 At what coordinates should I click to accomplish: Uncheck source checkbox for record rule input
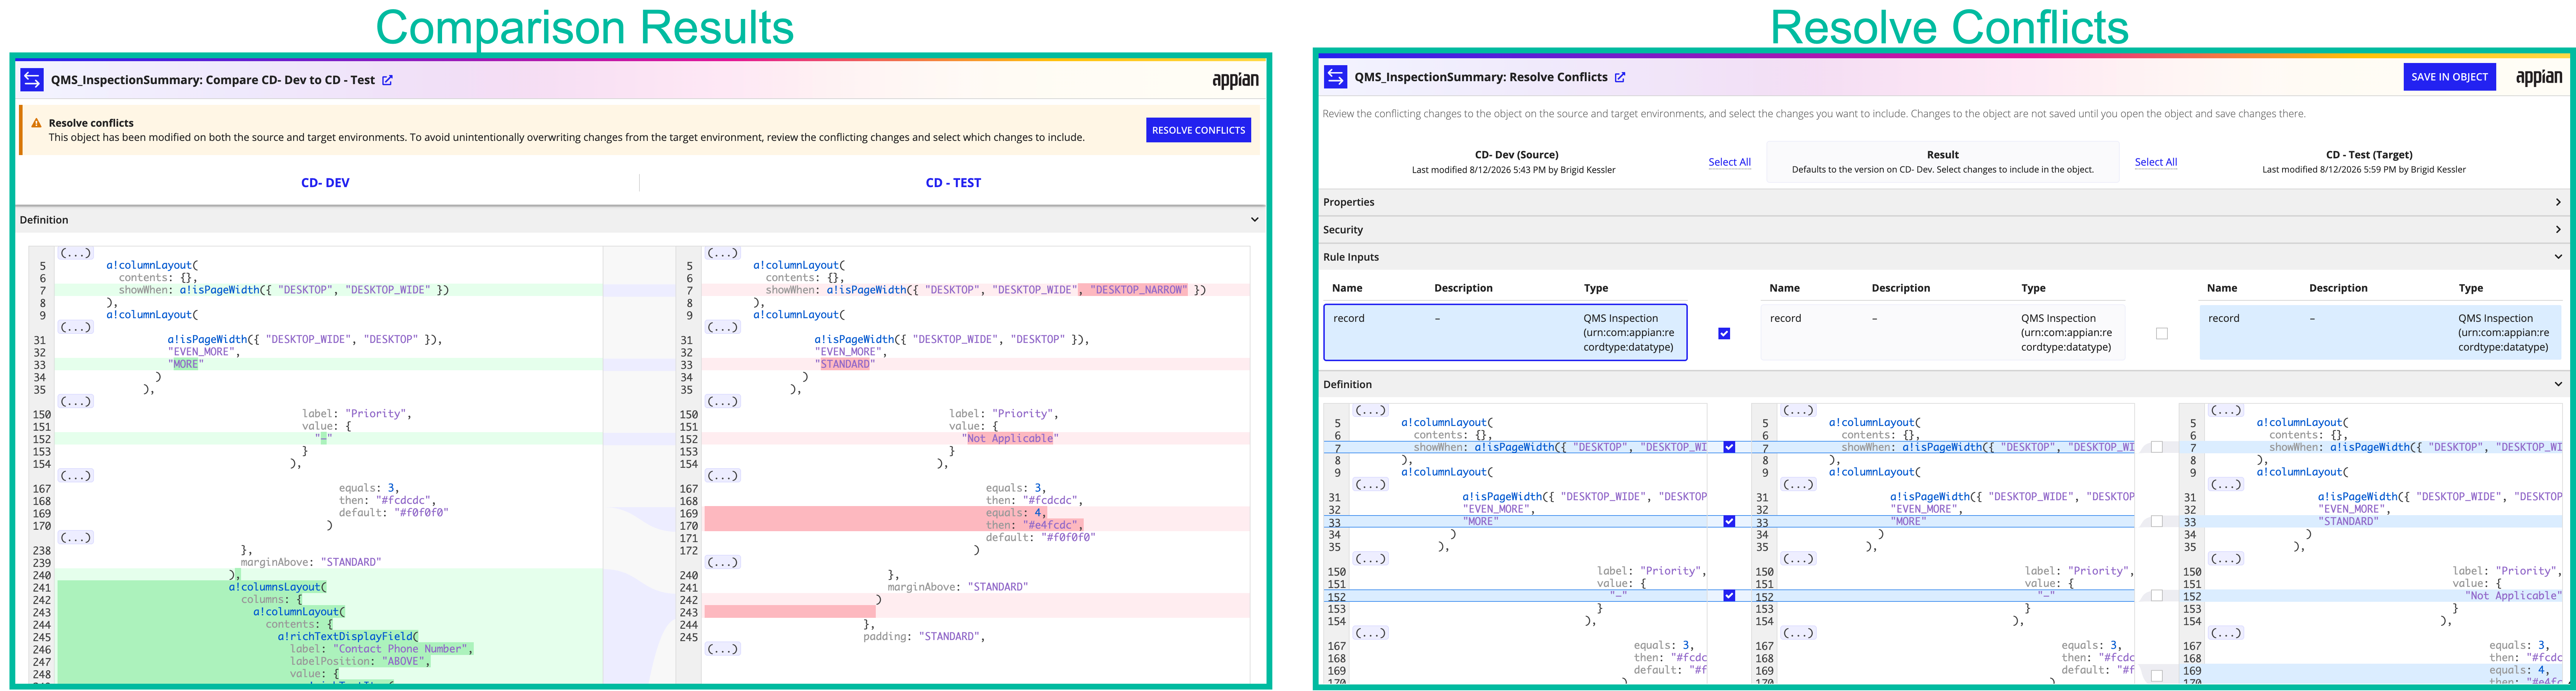coord(1724,333)
